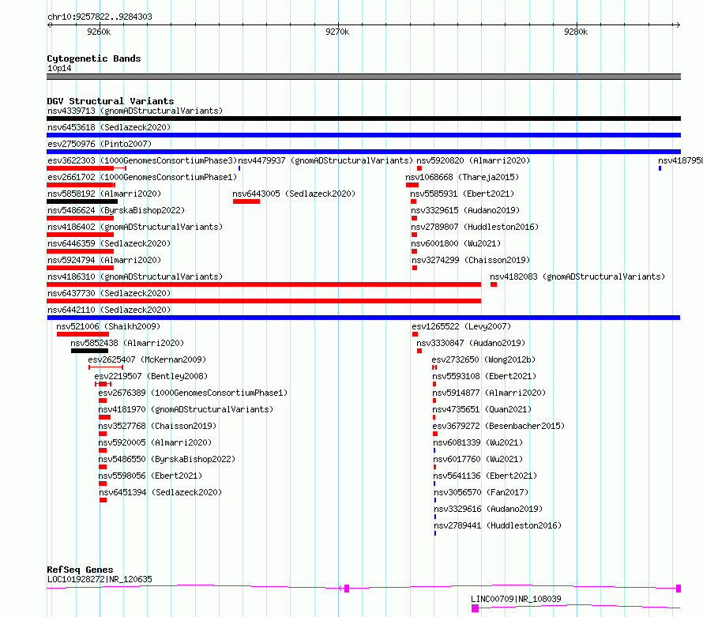Select nsv5598056 (Ebert2021) label
The width and height of the screenshot is (703, 617).
pos(150,476)
